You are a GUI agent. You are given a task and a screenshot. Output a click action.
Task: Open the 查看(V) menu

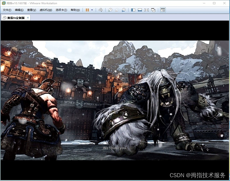click(x=31, y=10)
